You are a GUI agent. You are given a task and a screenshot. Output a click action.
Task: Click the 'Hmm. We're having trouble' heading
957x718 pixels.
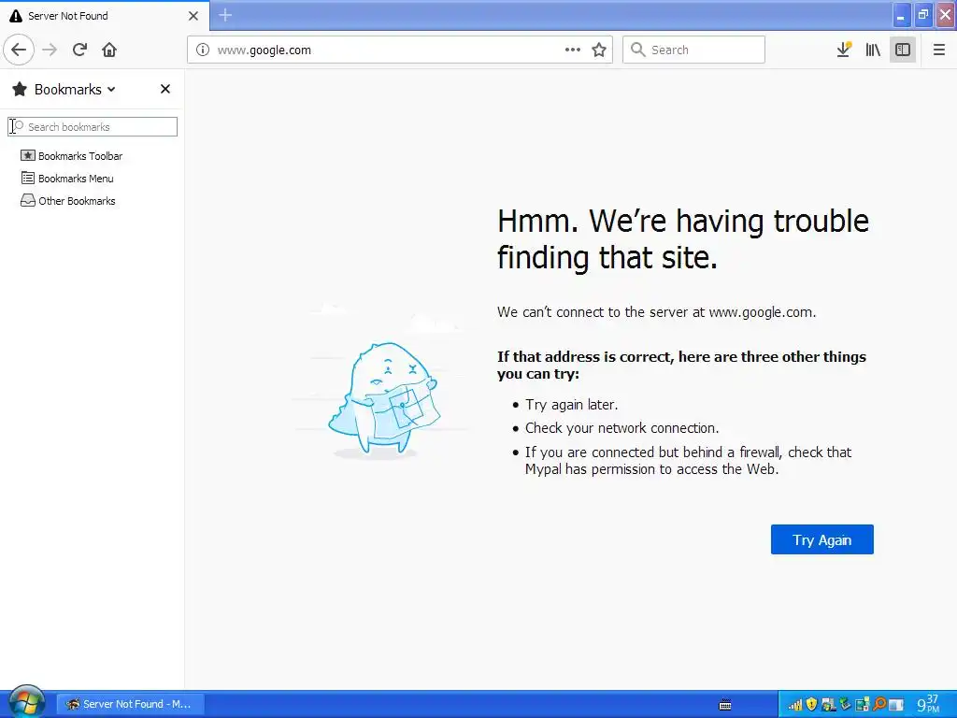[683, 238]
